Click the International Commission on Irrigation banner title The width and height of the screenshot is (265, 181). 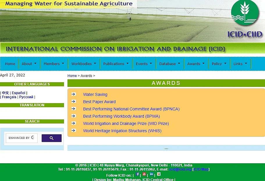point(115,49)
